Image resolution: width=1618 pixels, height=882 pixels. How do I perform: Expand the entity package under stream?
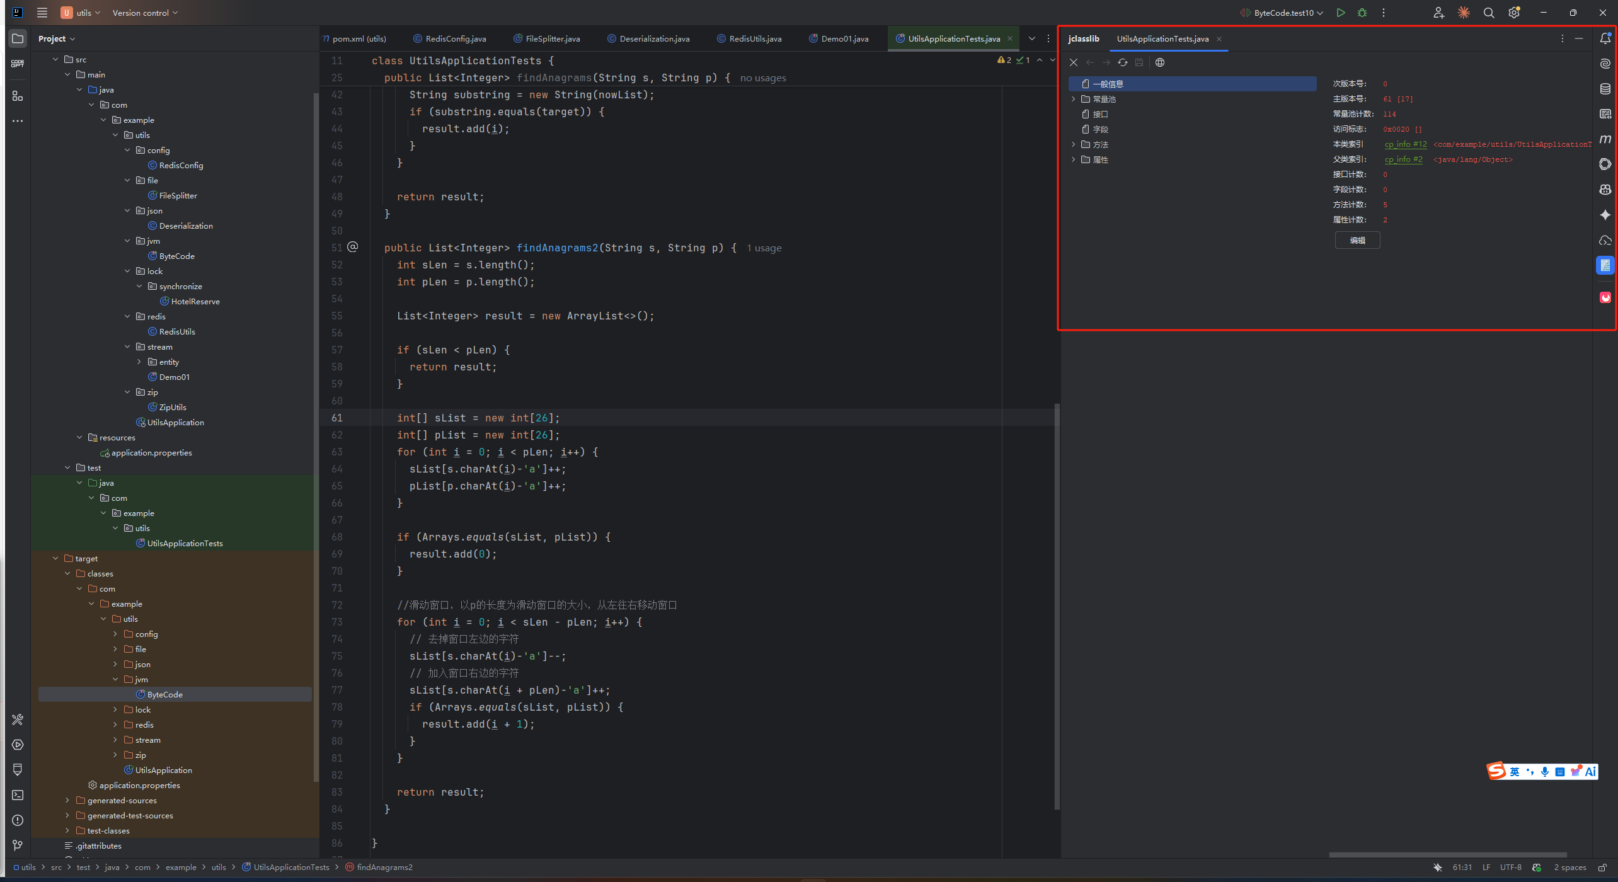(139, 362)
